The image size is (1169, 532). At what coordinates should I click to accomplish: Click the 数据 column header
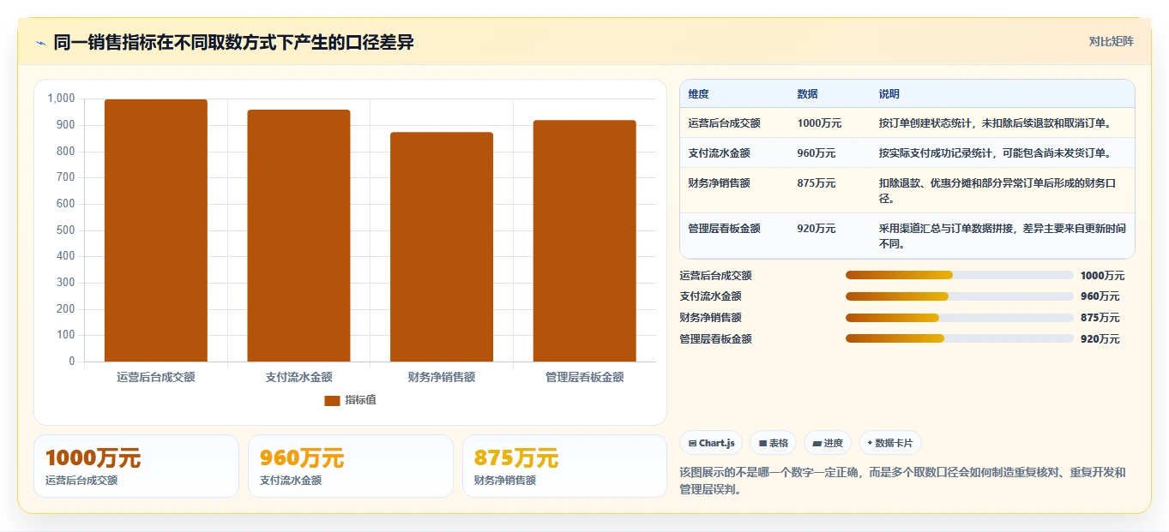(x=807, y=93)
